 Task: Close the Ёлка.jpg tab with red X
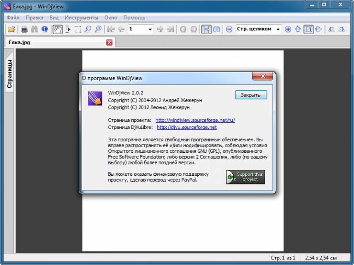click(109, 42)
